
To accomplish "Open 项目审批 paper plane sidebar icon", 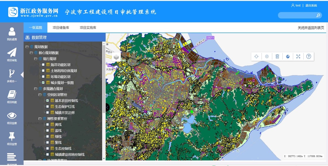I will (x=12, y=55).
